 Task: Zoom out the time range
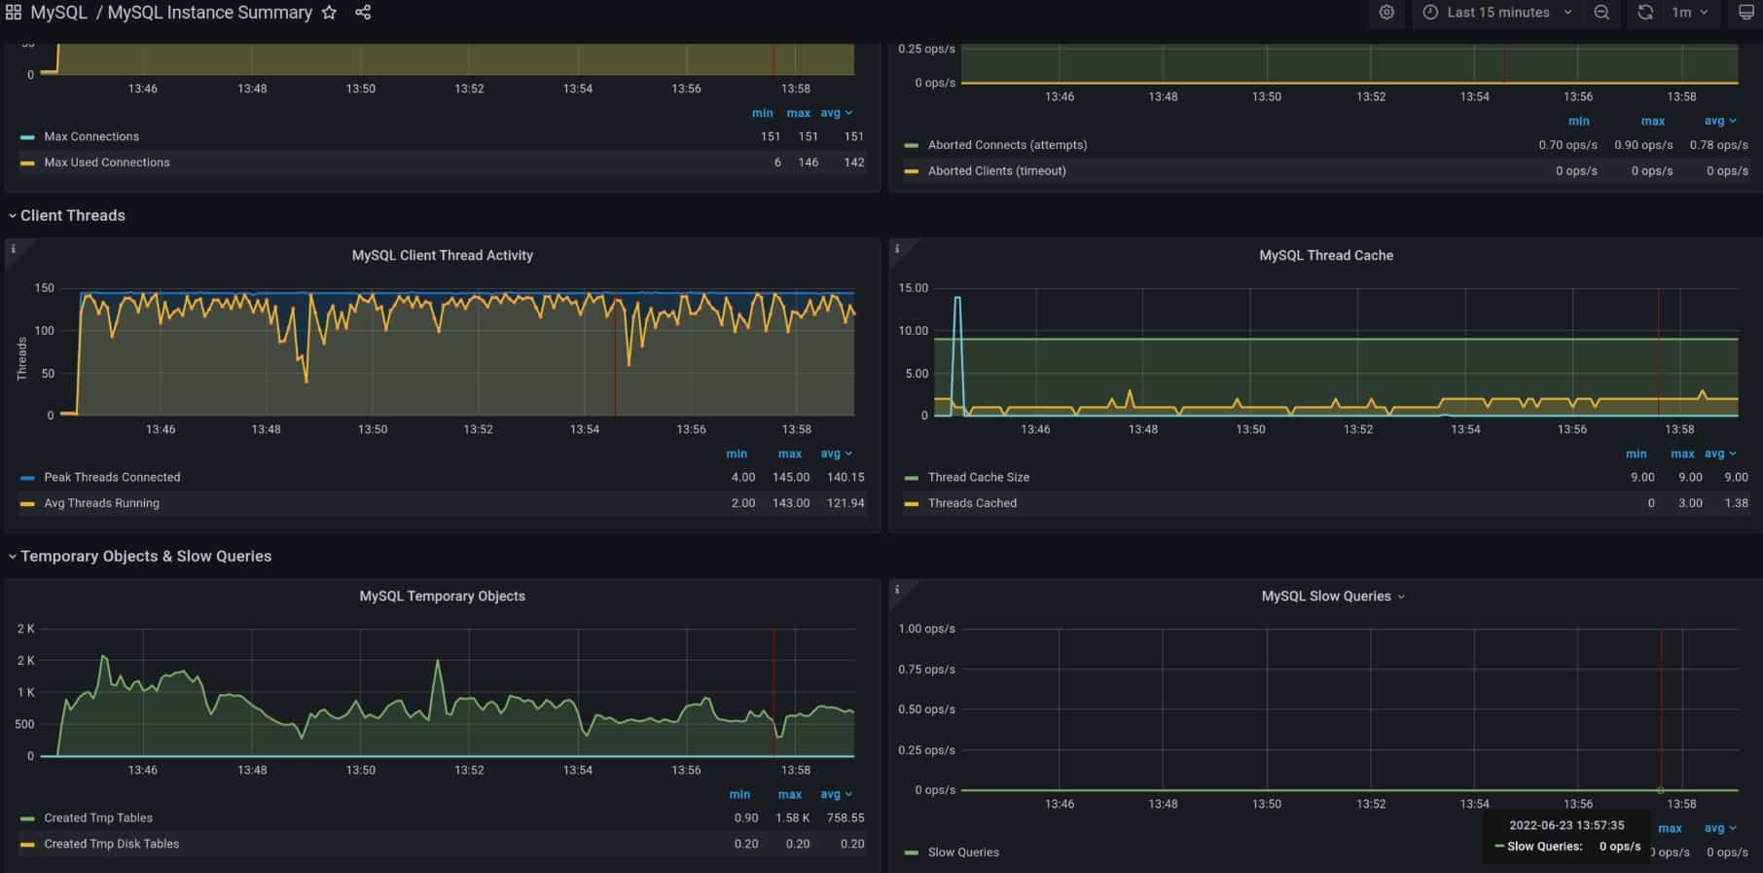(1601, 13)
